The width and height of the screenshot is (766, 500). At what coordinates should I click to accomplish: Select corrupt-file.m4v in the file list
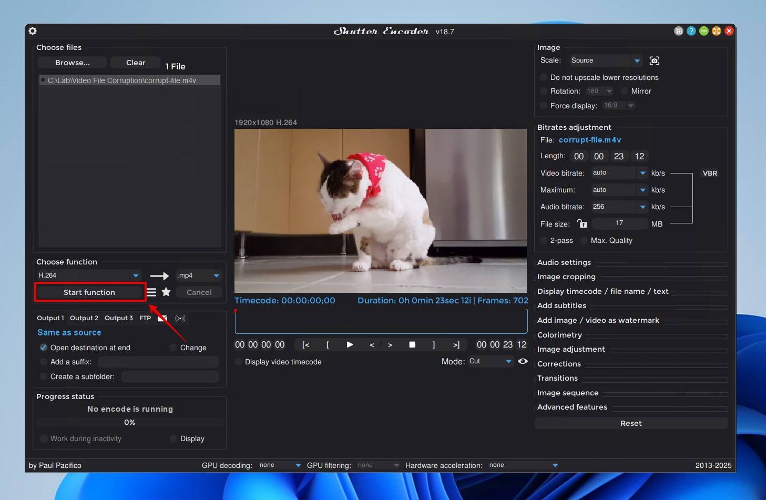[x=129, y=80]
